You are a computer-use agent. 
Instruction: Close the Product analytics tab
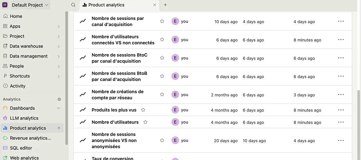(155, 5)
